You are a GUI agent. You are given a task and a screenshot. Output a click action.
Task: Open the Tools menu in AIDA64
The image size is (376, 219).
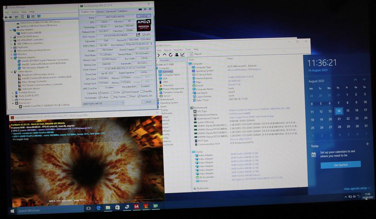(x=188, y=49)
